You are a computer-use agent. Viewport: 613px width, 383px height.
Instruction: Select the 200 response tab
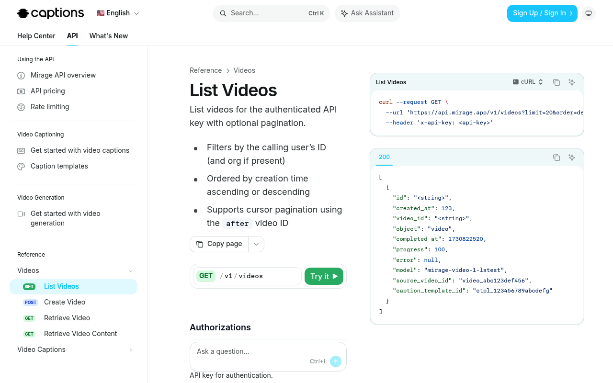coord(384,157)
